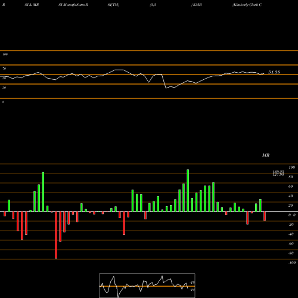
Task: Click the ') KMB' ticker label
Action: 196,5
